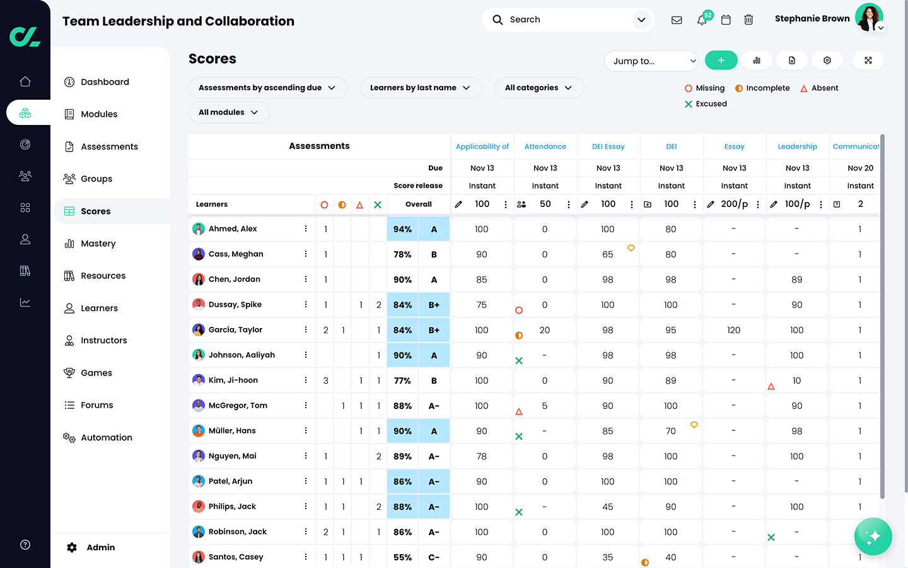Open options for Applicability assessment column
Viewport: 908px width, 568px height.
506,204
